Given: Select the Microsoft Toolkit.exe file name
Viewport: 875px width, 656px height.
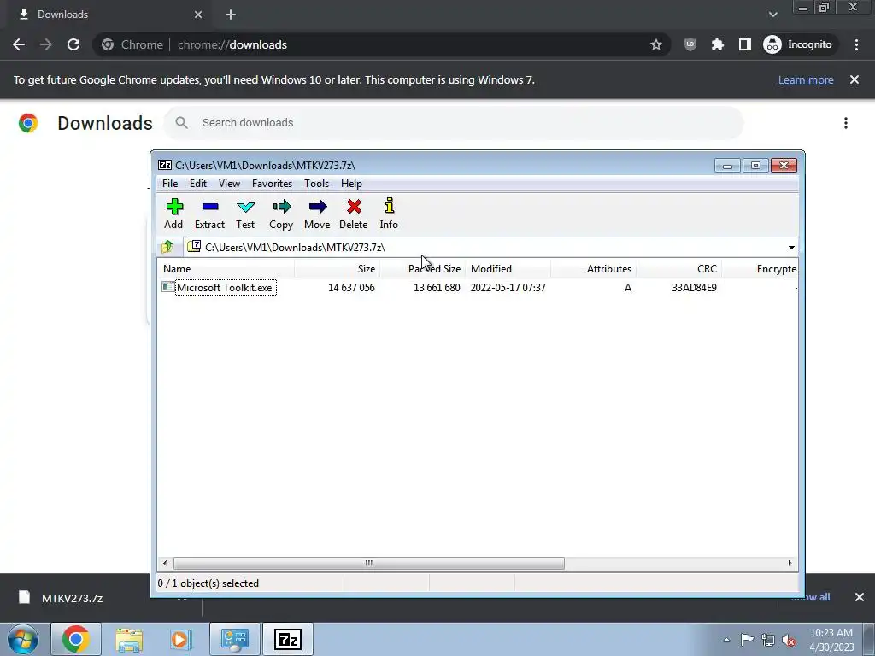Looking at the screenshot, I should click(x=225, y=287).
